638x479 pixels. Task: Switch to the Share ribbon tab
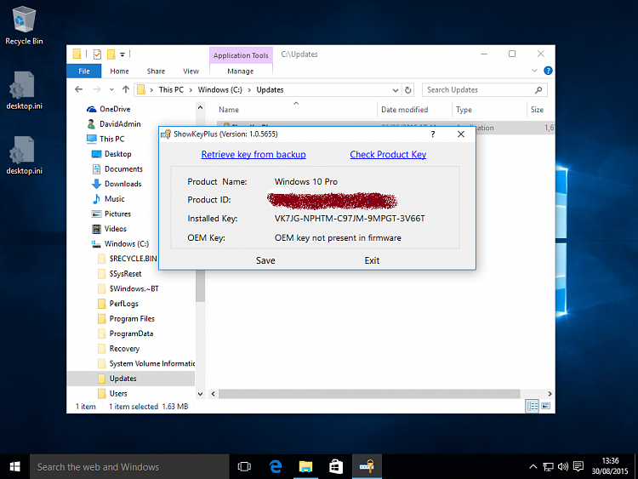(156, 71)
